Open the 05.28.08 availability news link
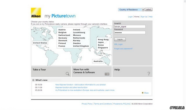Viewport: 186px width, 110px height. 85,90
